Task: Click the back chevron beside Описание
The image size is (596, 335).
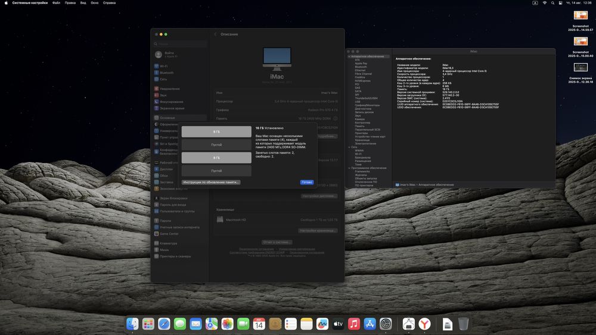Action: click(x=216, y=34)
